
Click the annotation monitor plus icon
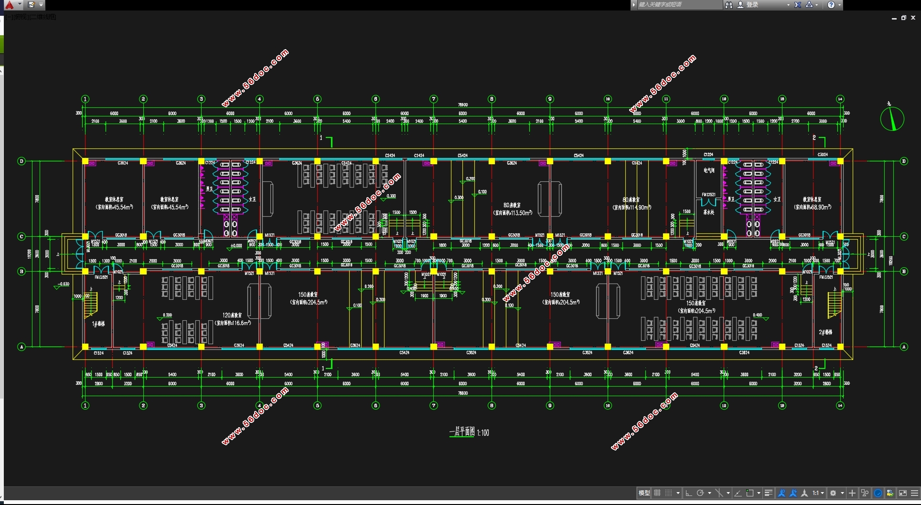point(852,493)
